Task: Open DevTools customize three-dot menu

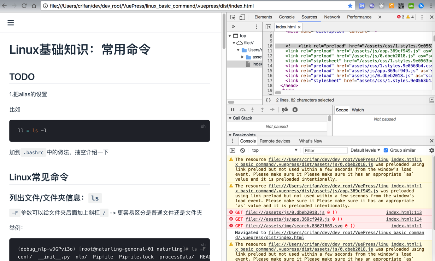Action: click(x=422, y=17)
